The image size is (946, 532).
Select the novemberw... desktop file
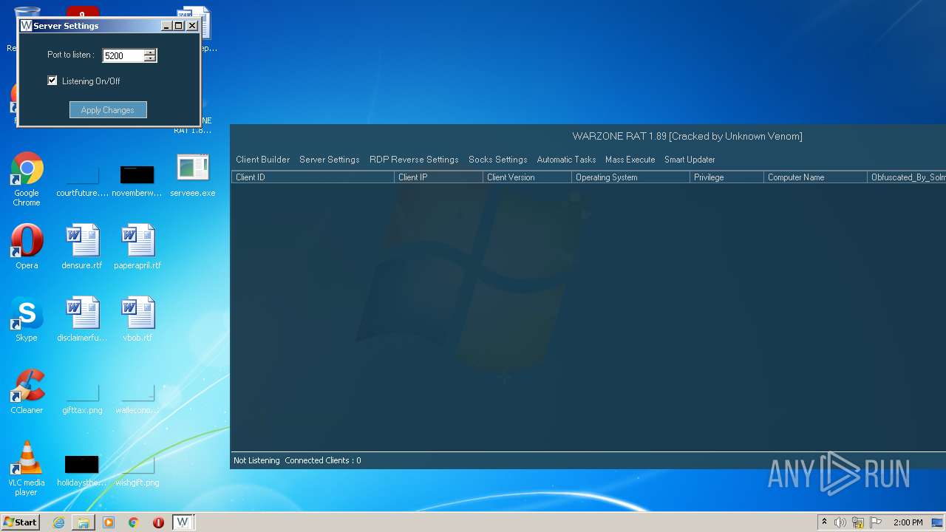click(x=137, y=181)
